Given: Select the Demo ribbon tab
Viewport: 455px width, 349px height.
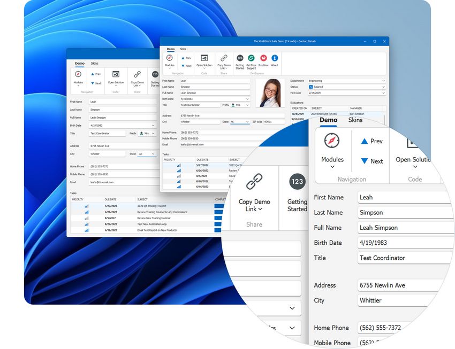Looking at the screenshot, I should [x=328, y=121].
